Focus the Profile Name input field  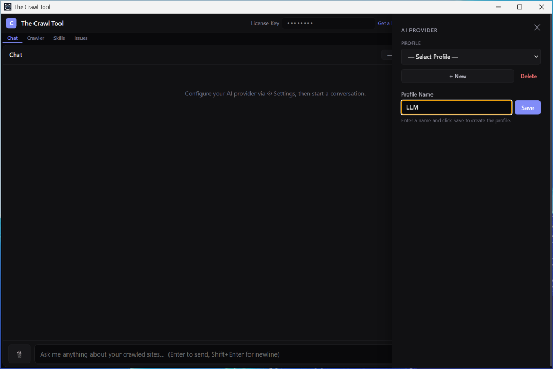[456, 107]
